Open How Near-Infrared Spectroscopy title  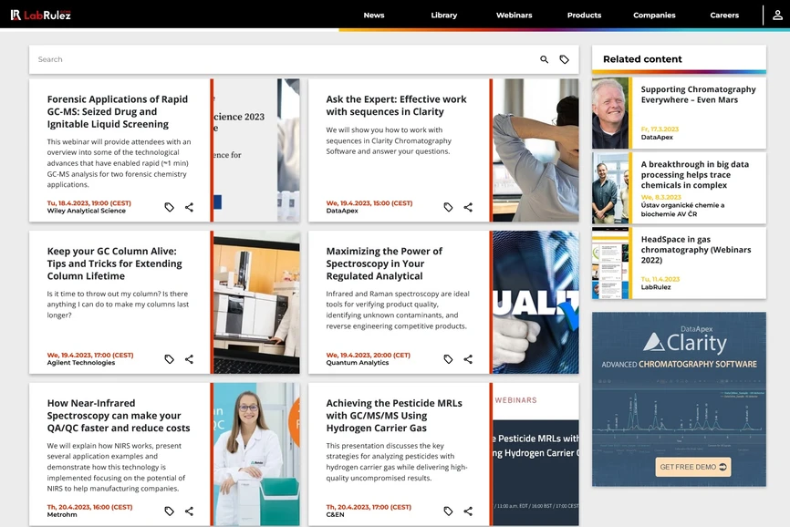click(119, 415)
